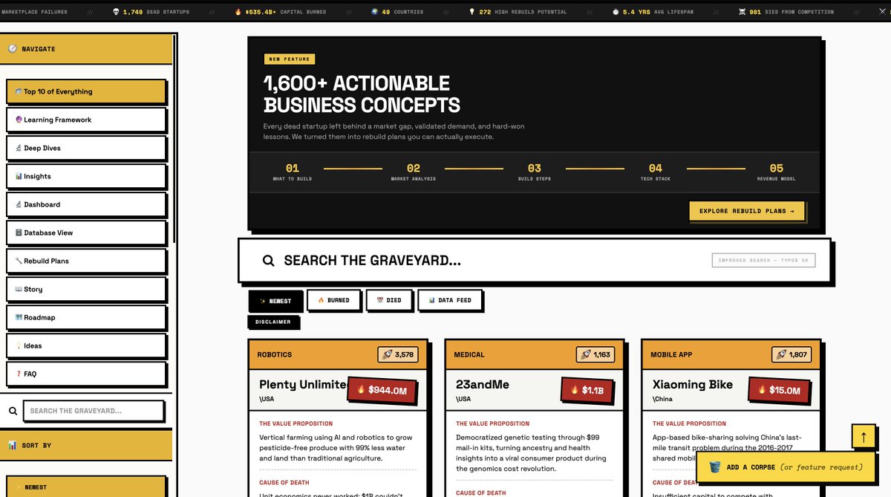Click the 1,600+ Actionable Business Concepts heading
The height and width of the screenshot is (497, 891).
362,94
